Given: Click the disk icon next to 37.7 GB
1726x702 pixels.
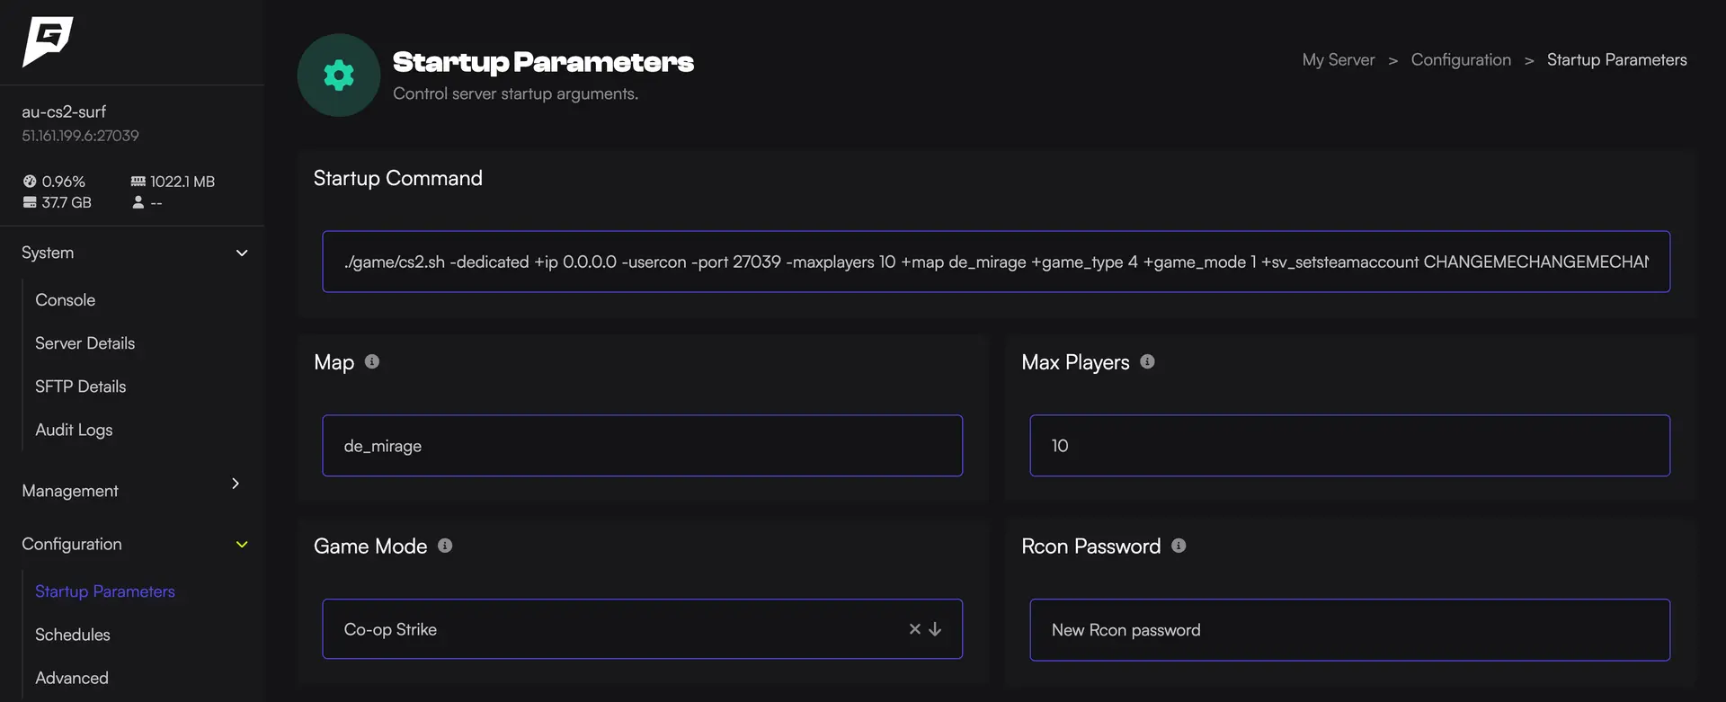Looking at the screenshot, I should [x=28, y=202].
